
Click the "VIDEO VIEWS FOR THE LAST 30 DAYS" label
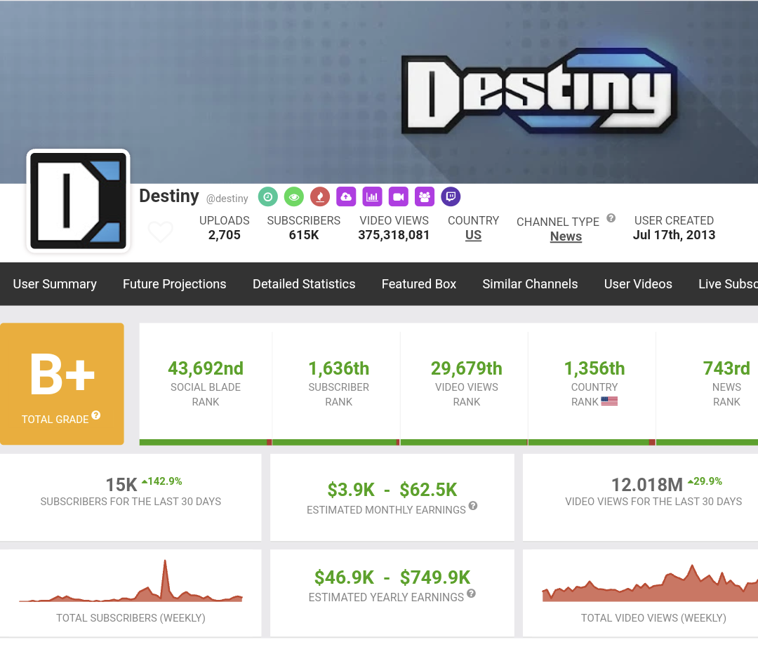[x=653, y=502]
